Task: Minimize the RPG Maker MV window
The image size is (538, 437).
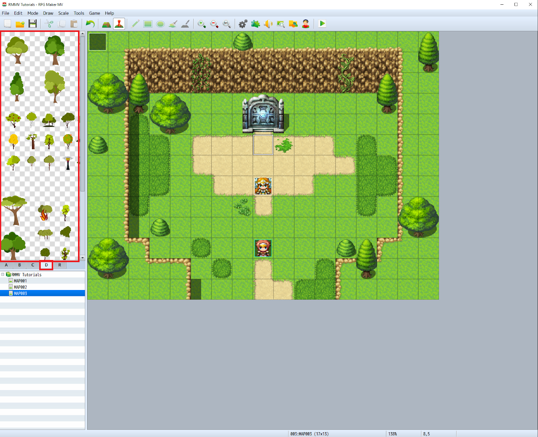Action: [x=502, y=4]
